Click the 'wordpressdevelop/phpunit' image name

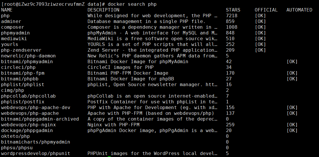coord(35,153)
